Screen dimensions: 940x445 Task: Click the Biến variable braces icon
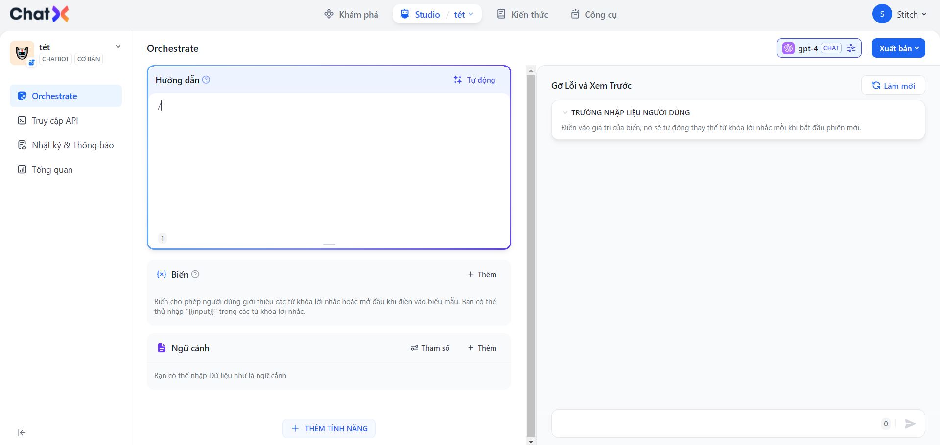pyautogui.click(x=161, y=274)
